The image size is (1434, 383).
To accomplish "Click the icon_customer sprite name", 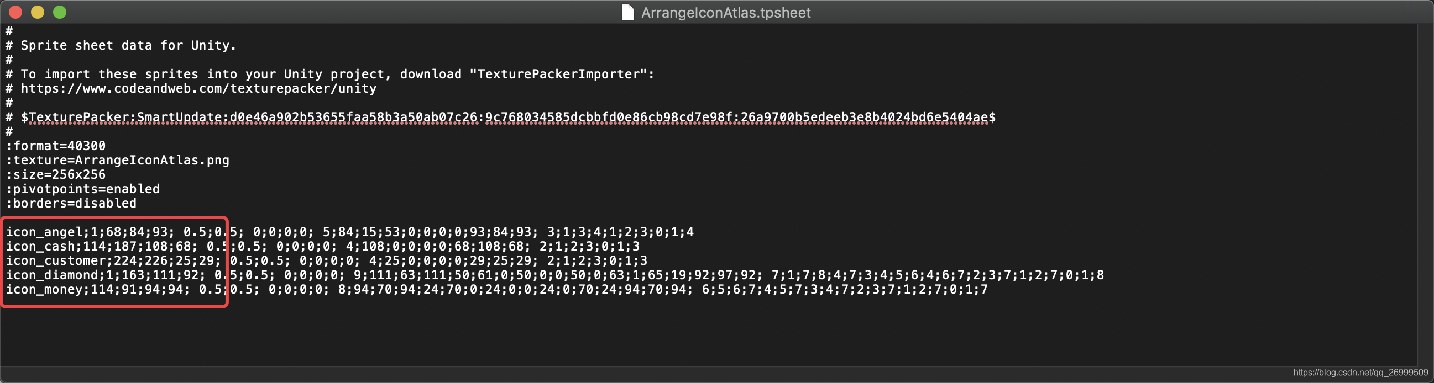I will click(x=56, y=260).
